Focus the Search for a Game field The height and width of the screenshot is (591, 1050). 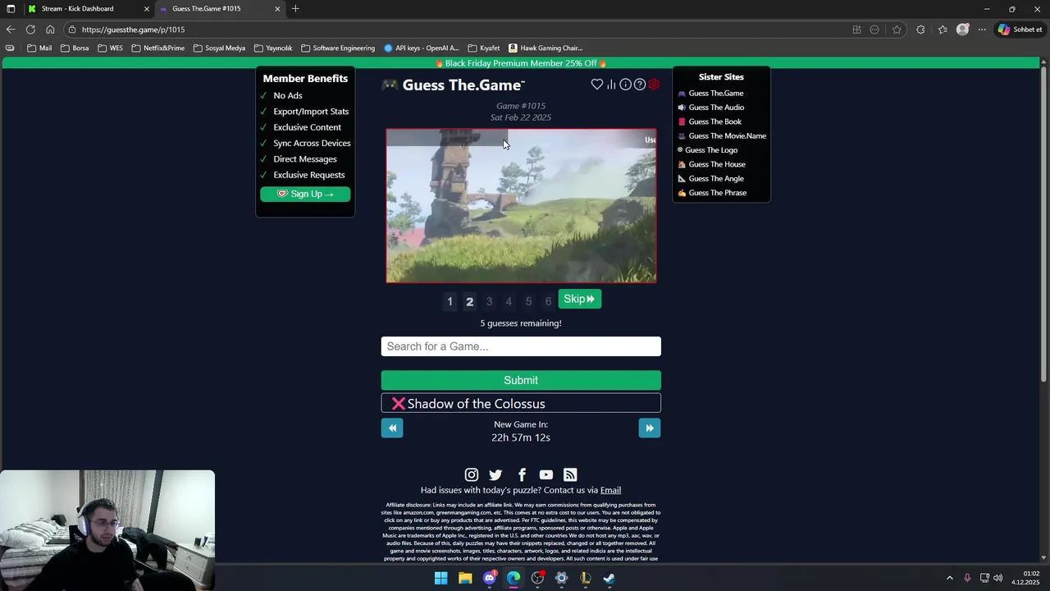[521, 346]
